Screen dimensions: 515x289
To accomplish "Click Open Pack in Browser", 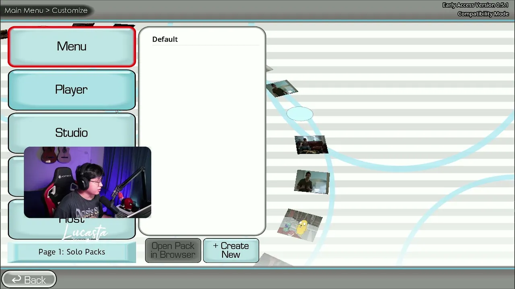I will [x=173, y=250].
